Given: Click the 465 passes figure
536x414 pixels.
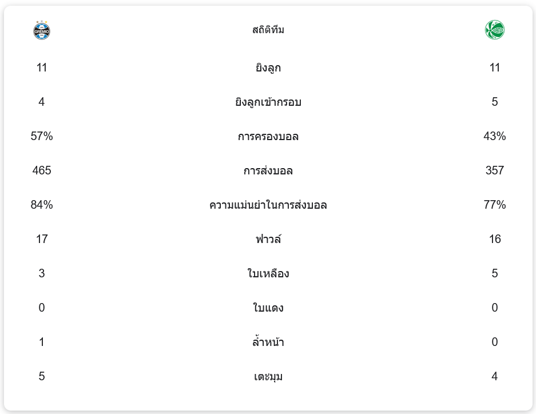Looking at the screenshot, I should [42, 170].
